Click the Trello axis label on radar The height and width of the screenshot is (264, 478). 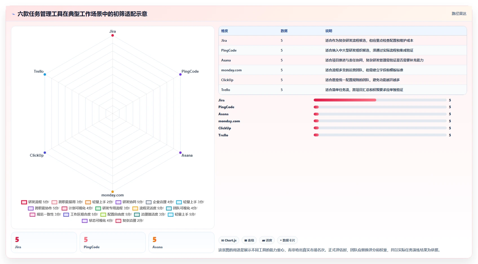pyautogui.click(x=39, y=71)
